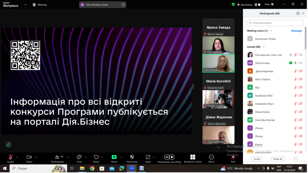Open the Share options caret
The width and height of the screenshot is (308, 173).
coord(121,157)
